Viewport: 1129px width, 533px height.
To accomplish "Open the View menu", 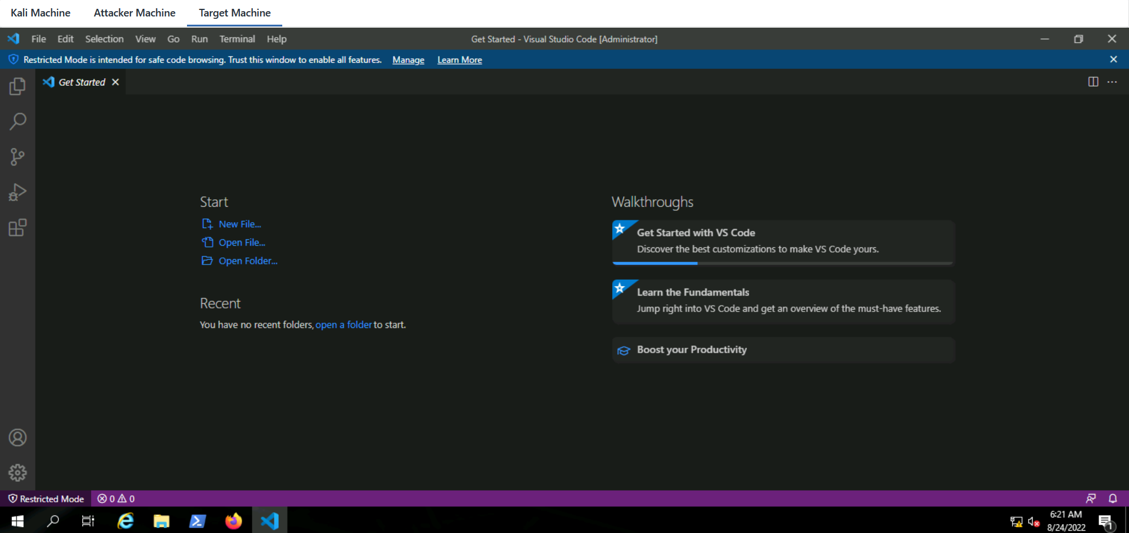I will point(145,39).
